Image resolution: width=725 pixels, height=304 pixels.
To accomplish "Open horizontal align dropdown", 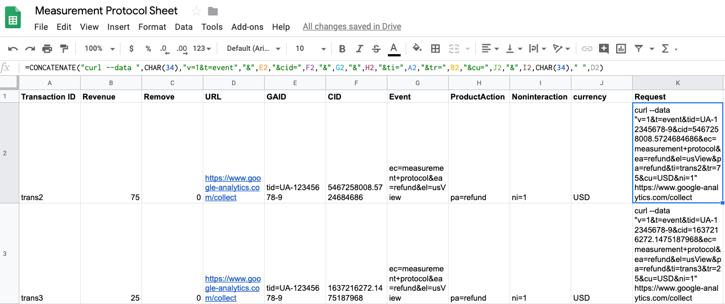I will pos(490,49).
